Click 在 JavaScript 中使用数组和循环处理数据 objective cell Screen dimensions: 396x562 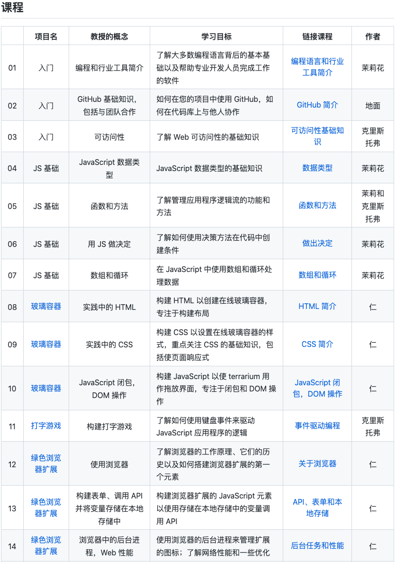216,275
